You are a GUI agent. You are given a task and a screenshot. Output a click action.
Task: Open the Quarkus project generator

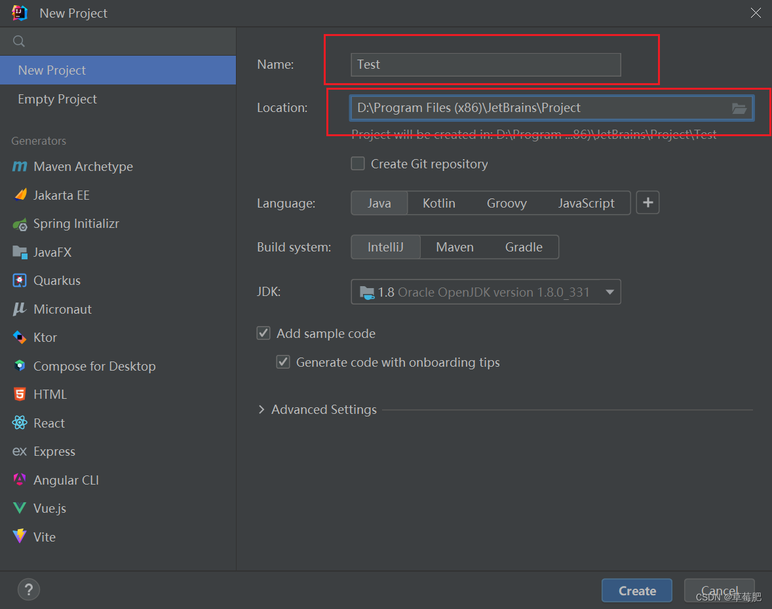pyautogui.click(x=55, y=280)
